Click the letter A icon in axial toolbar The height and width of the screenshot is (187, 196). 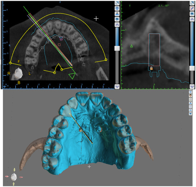click(x=117, y=14)
